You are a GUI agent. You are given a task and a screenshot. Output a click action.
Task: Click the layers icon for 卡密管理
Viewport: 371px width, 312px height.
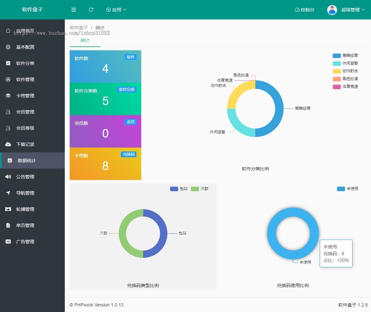[8, 96]
